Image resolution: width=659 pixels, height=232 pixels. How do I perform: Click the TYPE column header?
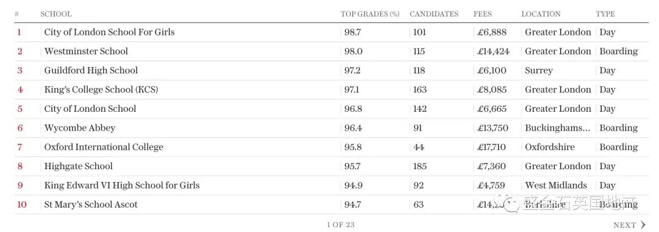[605, 14]
